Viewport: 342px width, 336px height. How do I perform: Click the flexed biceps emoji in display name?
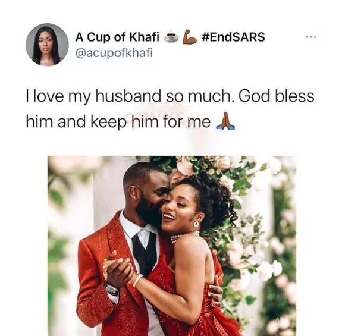coord(190,37)
